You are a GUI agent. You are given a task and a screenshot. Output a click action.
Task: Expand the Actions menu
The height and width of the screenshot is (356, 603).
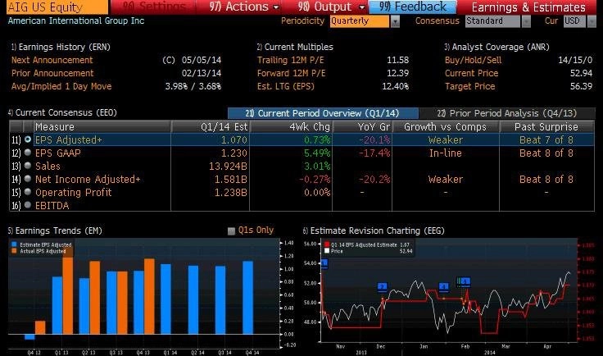tap(244, 7)
